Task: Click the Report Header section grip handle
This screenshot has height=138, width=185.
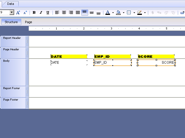Action: (27, 41)
